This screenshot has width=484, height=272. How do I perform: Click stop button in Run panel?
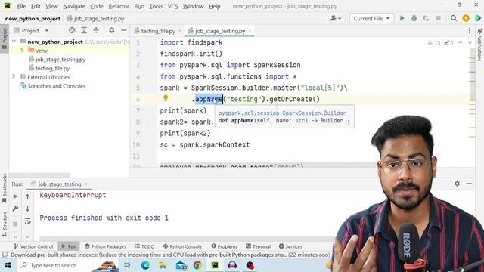[15, 224]
